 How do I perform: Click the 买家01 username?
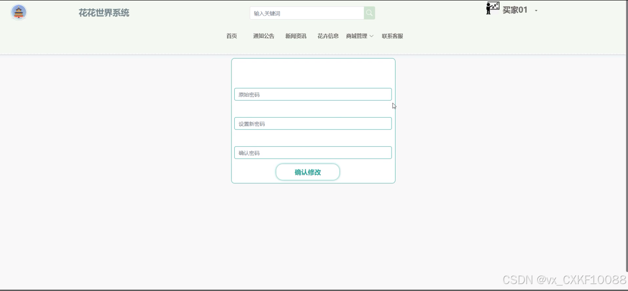(515, 10)
